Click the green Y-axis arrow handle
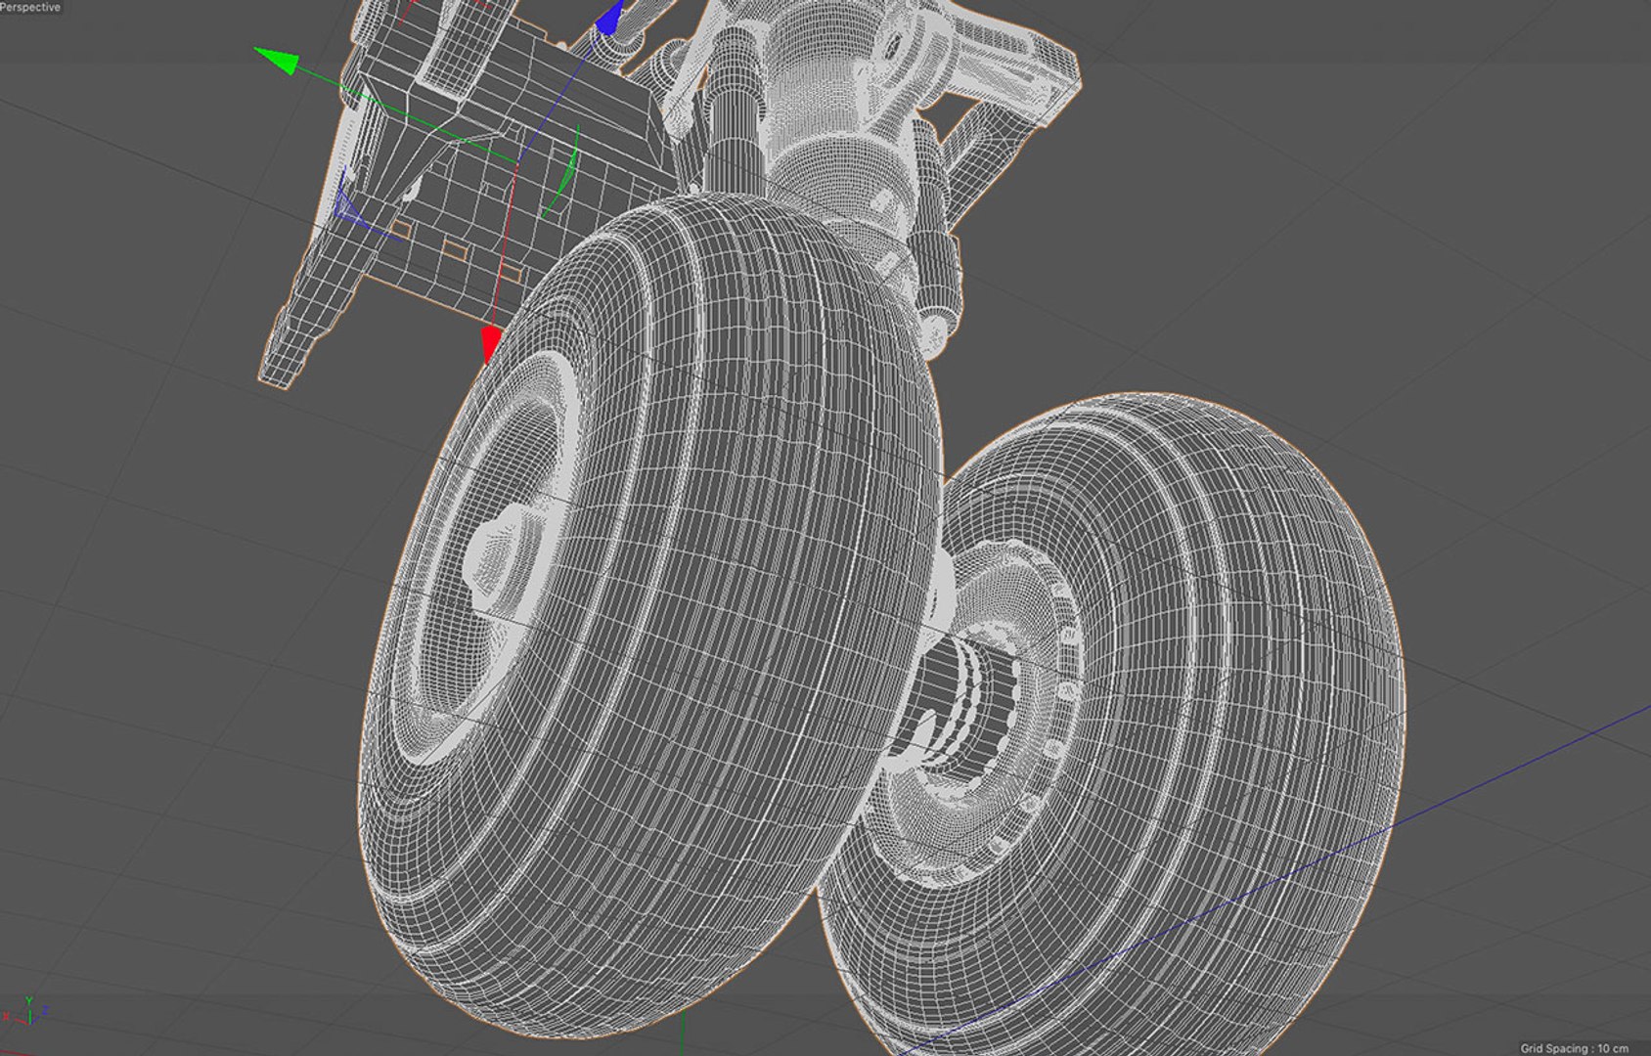1651x1056 pixels. click(276, 61)
